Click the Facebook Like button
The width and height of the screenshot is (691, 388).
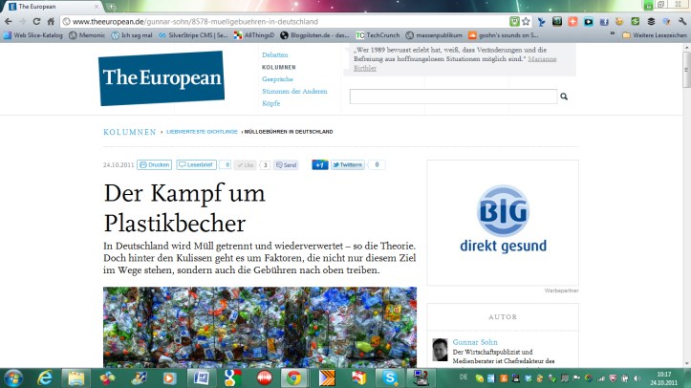(245, 165)
